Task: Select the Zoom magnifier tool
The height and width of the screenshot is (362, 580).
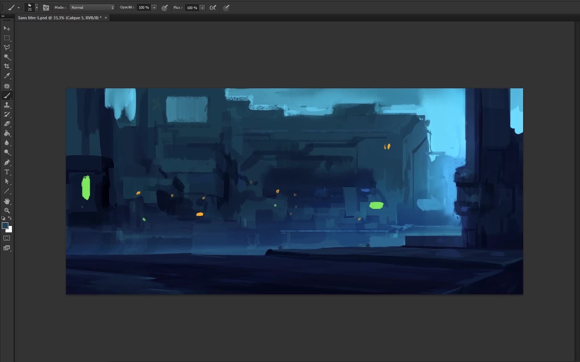Action: (x=7, y=210)
